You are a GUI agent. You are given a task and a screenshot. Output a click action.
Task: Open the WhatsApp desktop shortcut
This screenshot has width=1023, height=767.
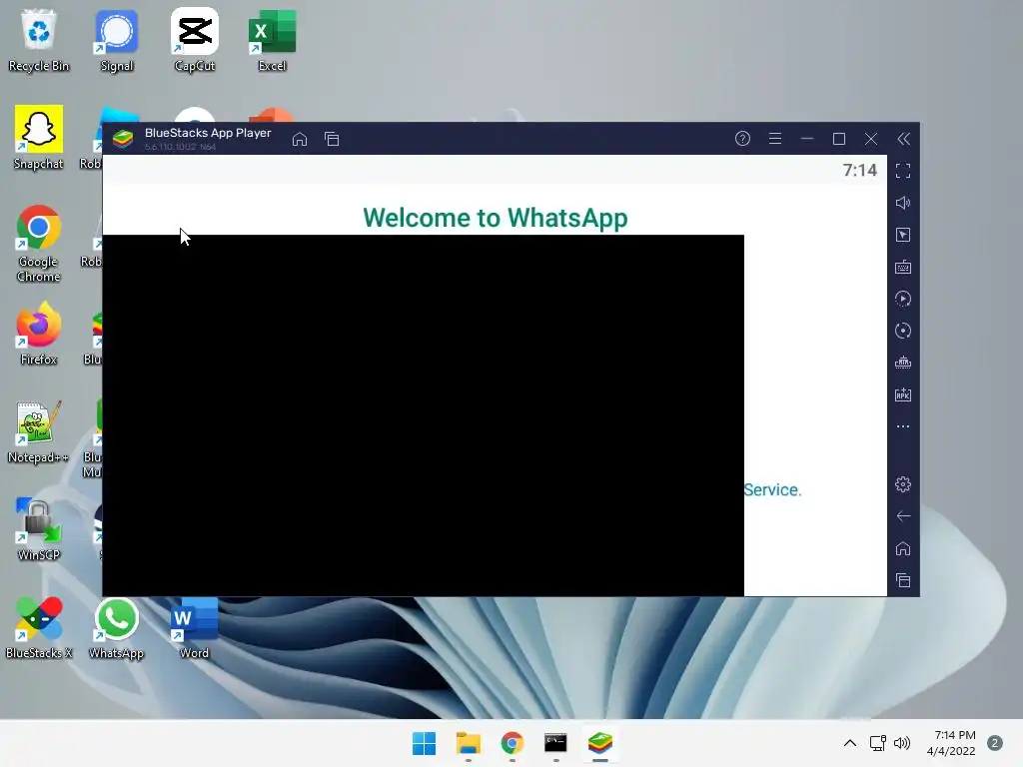pyautogui.click(x=117, y=627)
